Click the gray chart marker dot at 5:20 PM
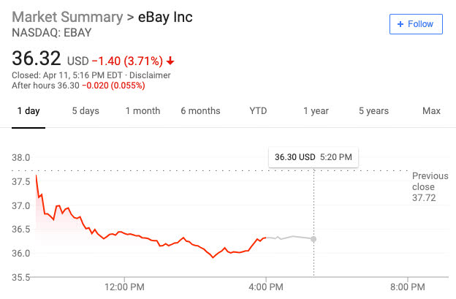Image resolution: width=456 pixels, height=299 pixels. (313, 239)
